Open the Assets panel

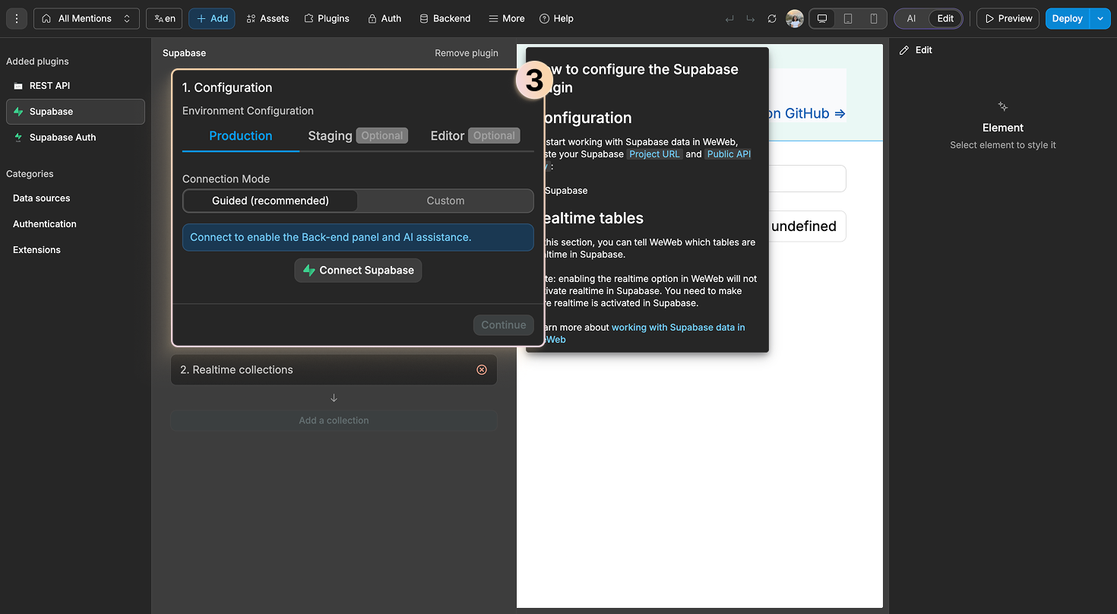(267, 18)
